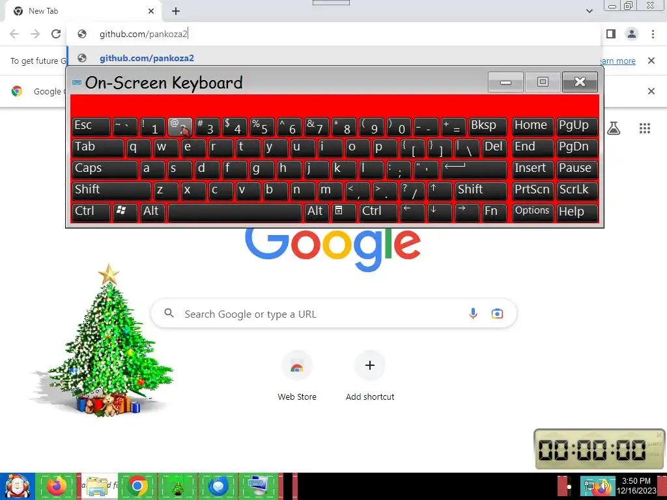Toggle left Shift key

point(111,191)
